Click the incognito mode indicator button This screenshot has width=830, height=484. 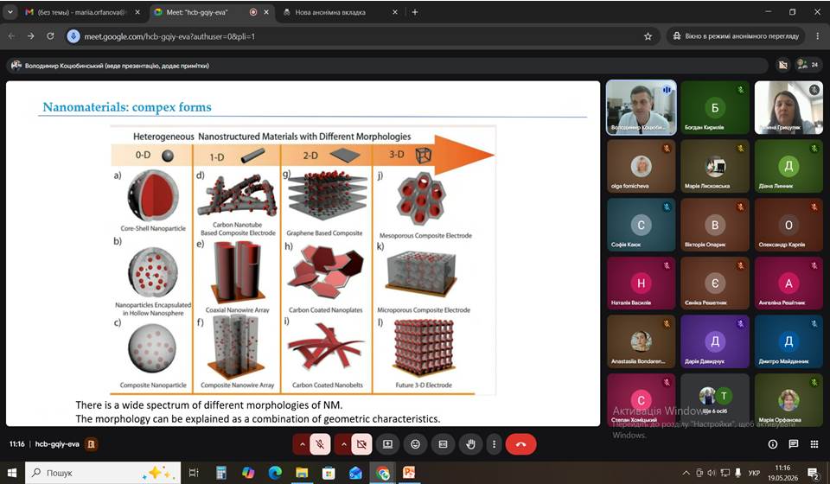click(737, 36)
